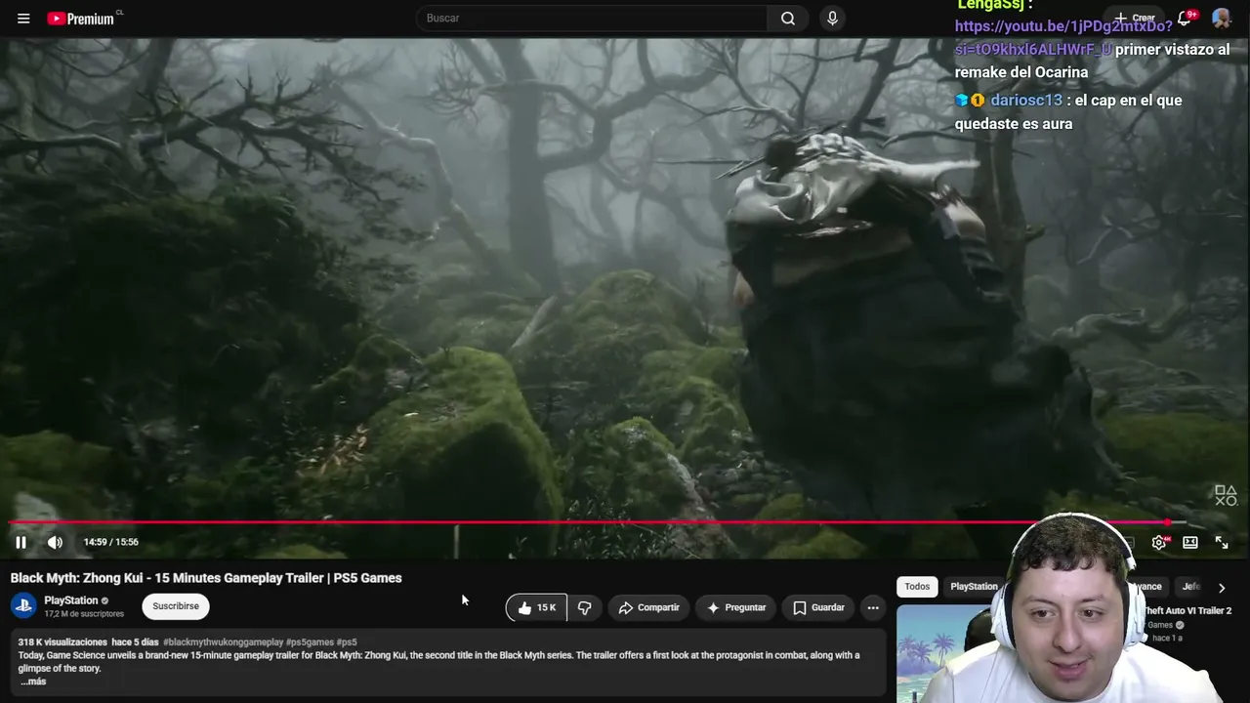Click inside the Buscar search field
The image size is (1250, 703).
click(592, 19)
